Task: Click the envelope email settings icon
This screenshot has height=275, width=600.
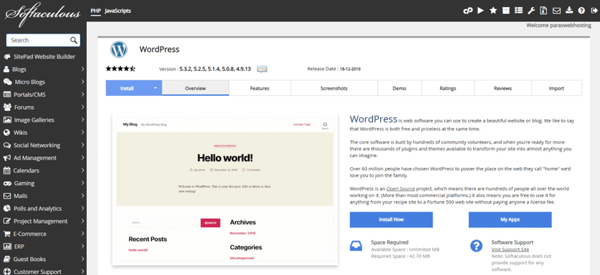Action: (x=557, y=11)
